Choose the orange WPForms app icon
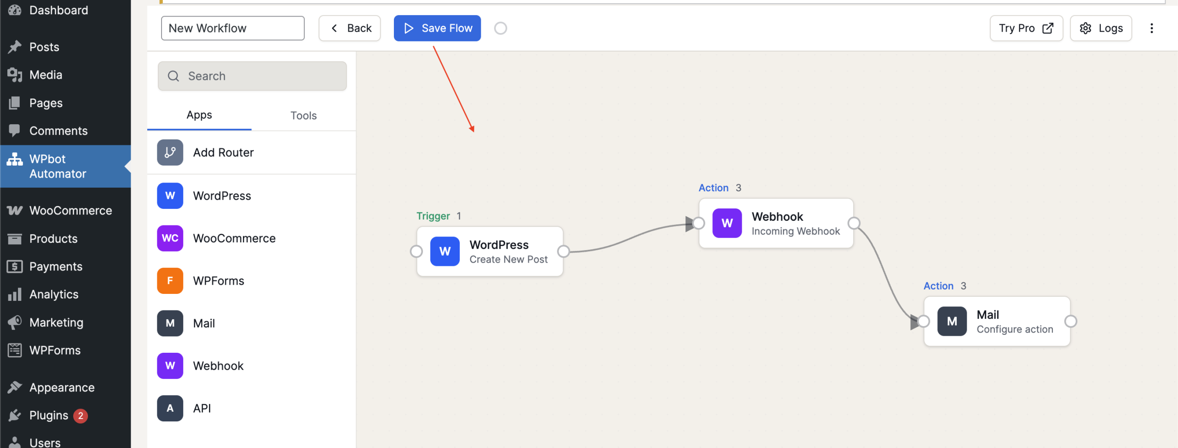 (x=170, y=281)
